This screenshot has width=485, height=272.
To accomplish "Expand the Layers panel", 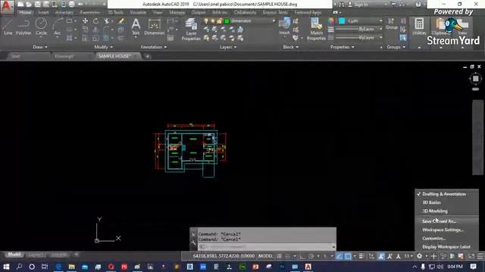I will pyautogui.click(x=228, y=47).
